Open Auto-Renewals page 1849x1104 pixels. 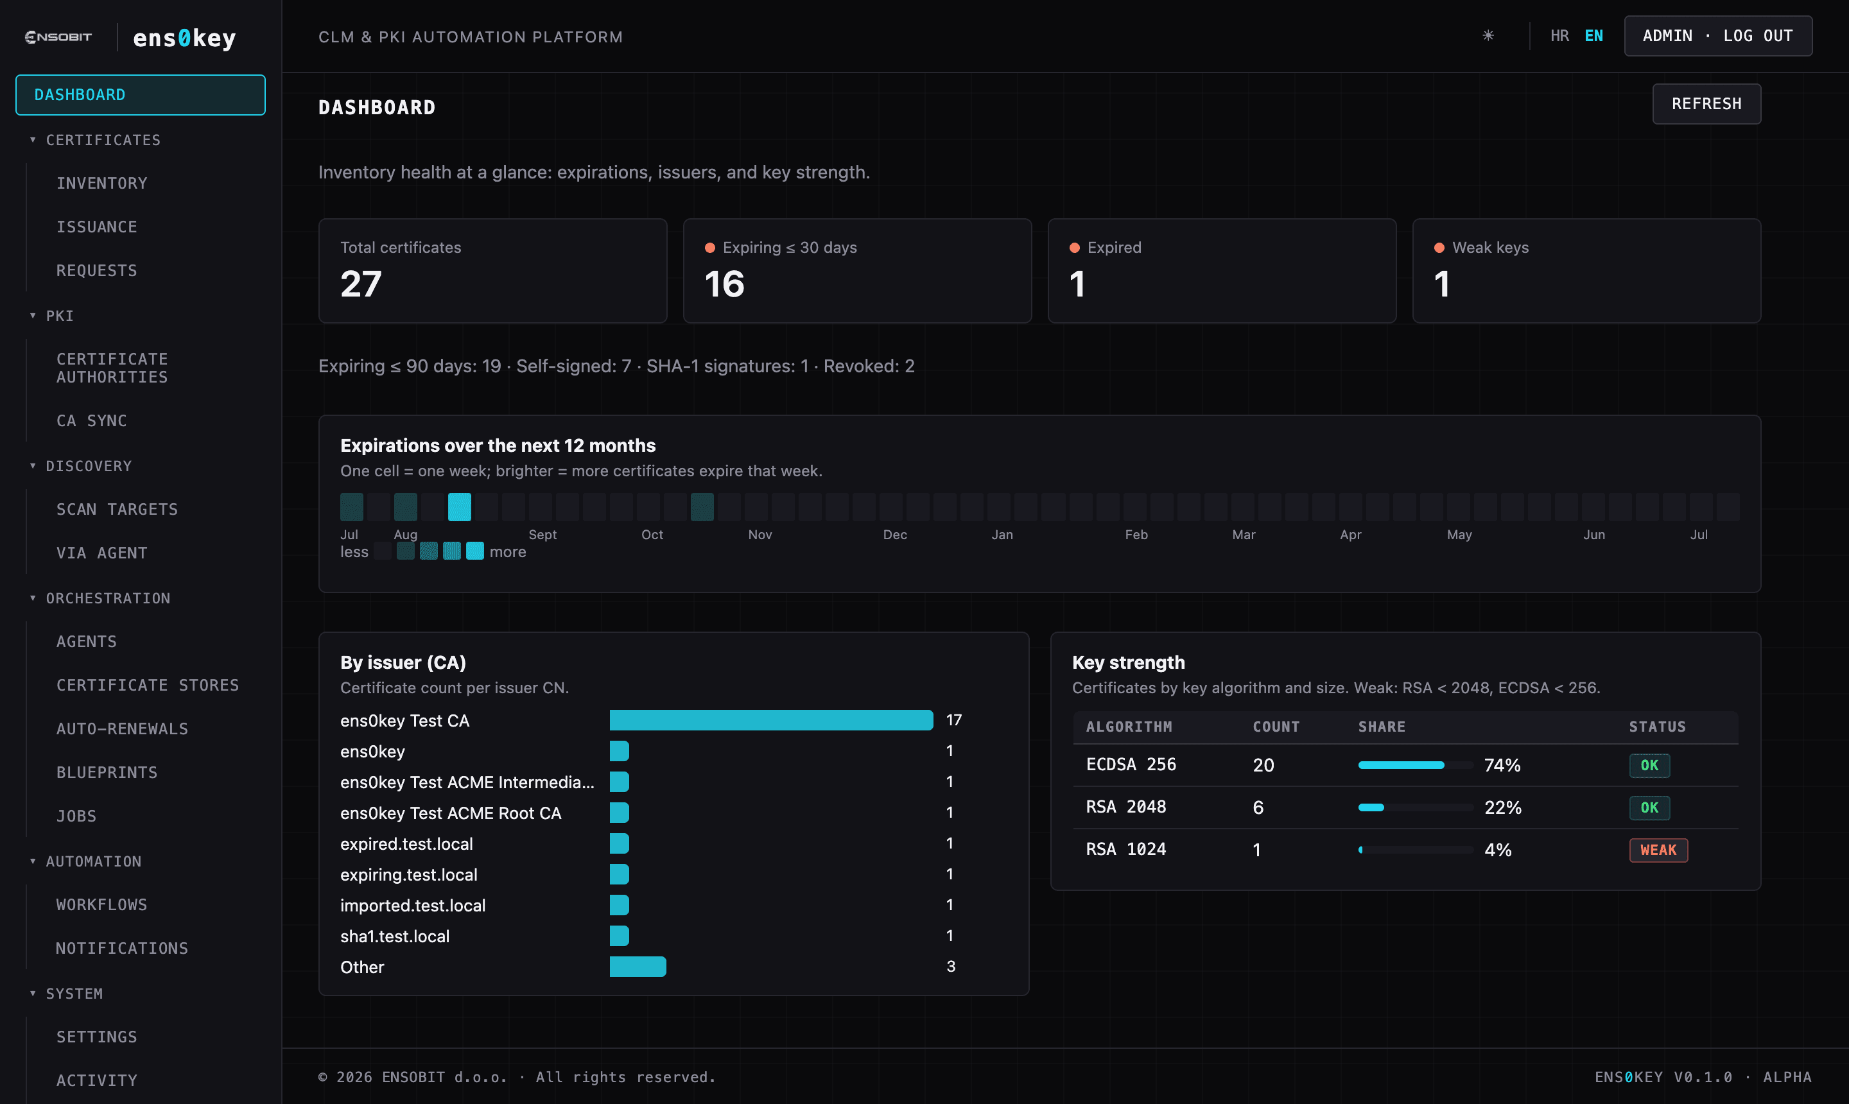point(122,729)
